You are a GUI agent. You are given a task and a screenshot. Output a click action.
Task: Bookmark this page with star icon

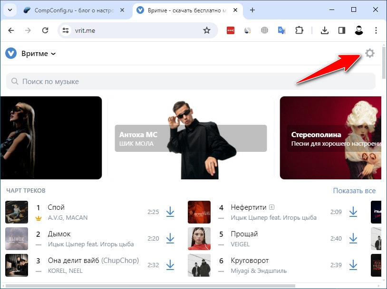click(206, 30)
